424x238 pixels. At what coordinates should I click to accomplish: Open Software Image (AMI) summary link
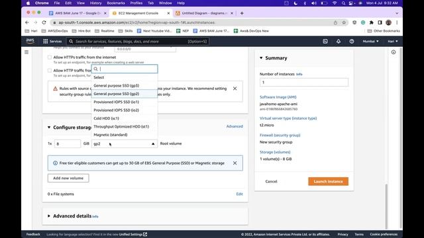278,97
